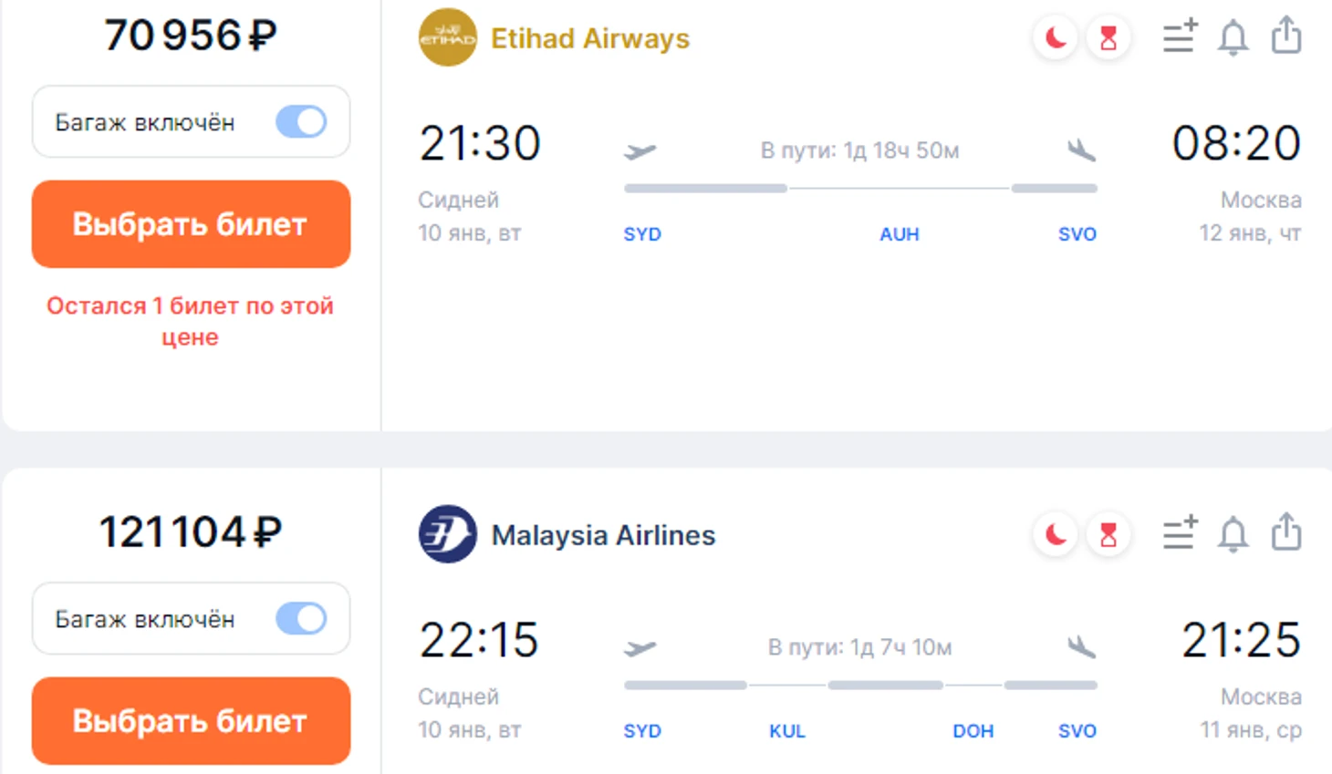Subscribe to price alerts for the Etihad ticket
The image size is (1332, 774).
[1233, 37]
